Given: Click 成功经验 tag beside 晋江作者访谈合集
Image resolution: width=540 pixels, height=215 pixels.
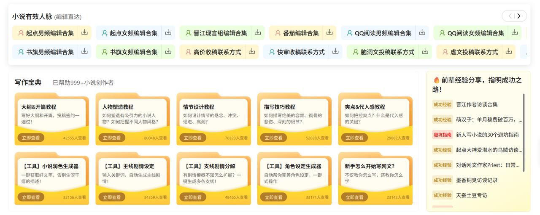Looking at the screenshot, I should [x=443, y=105].
